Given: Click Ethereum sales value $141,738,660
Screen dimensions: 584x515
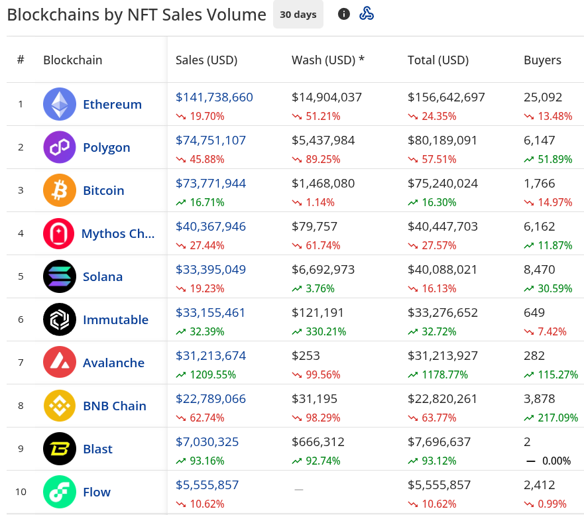Looking at the screenshot, I should (214, 97).
